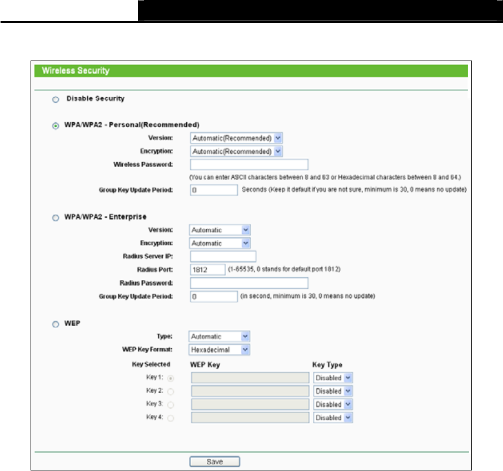
Task: Click the Radius Password input field
Action: coord(249,283)
